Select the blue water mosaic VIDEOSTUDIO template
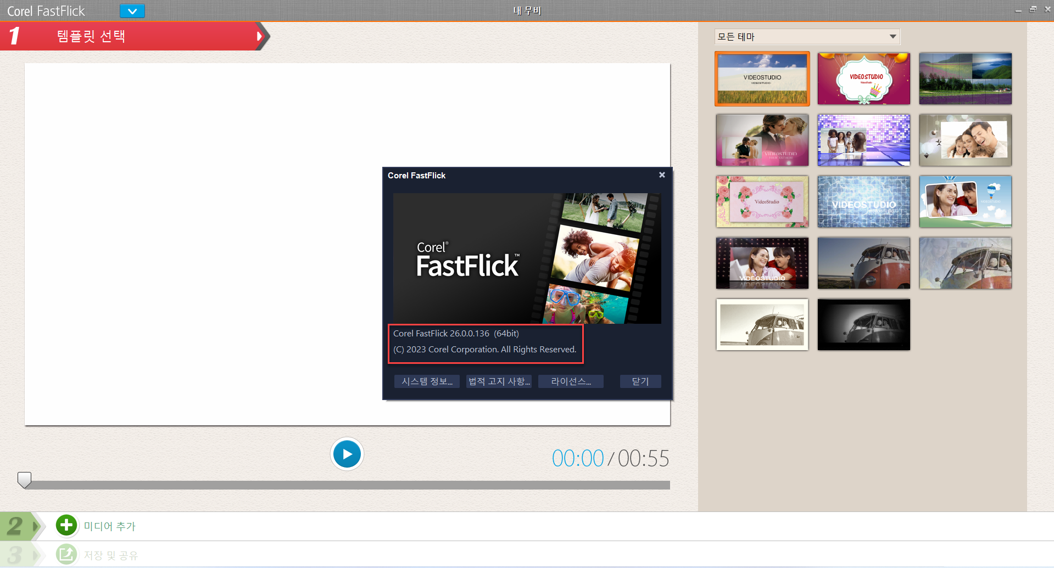 click(864, 201)
